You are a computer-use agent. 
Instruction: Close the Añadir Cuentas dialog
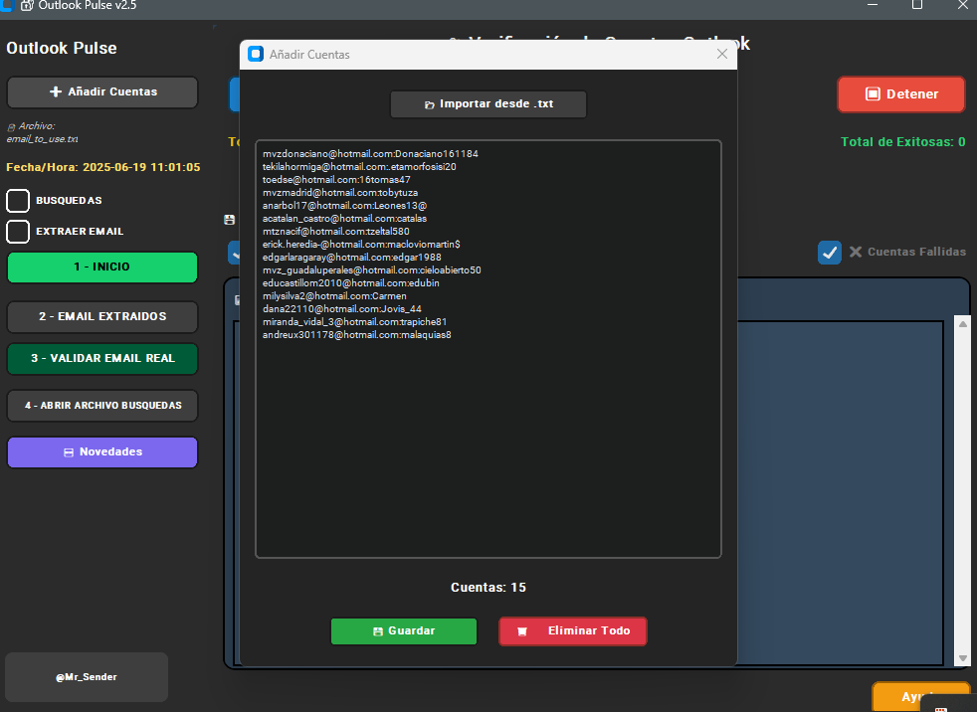coord(722,55)
